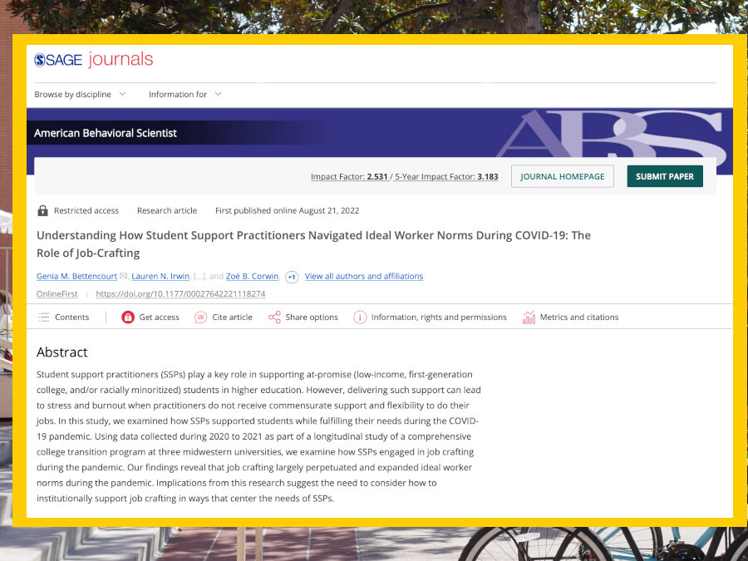
Task: Open the Information for chevron
Action: click(218, 94)
